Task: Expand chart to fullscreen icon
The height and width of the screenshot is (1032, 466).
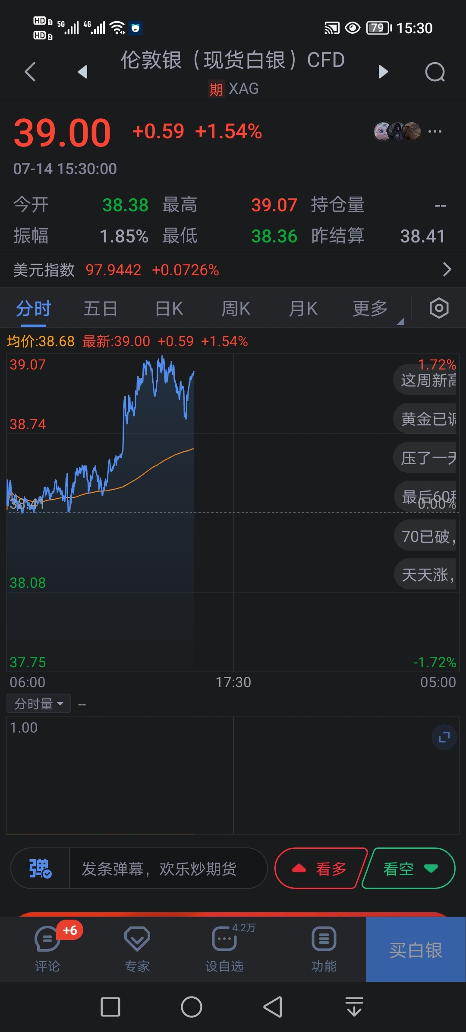Action: point(444,737)
